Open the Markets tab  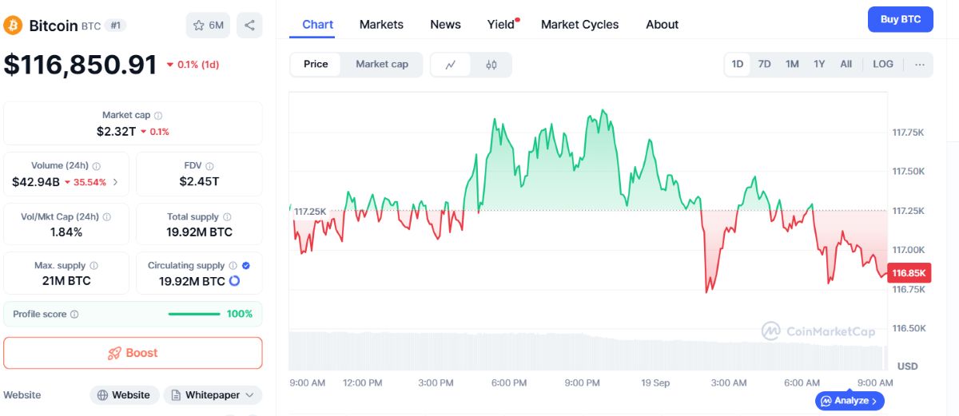381,25
